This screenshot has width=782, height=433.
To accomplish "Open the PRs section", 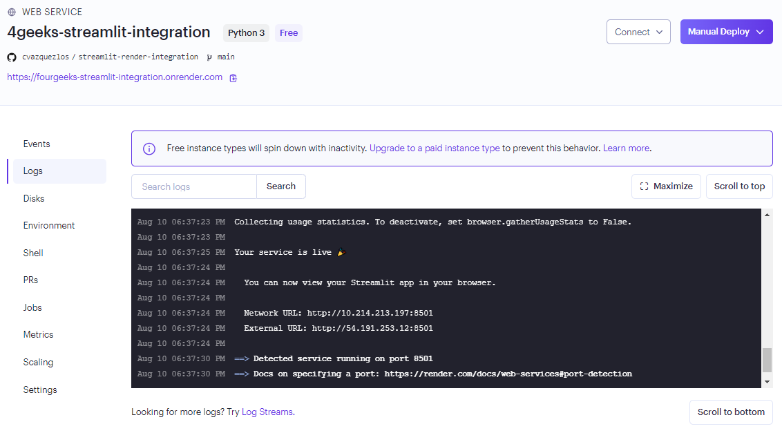I will (x=30, y=280).
